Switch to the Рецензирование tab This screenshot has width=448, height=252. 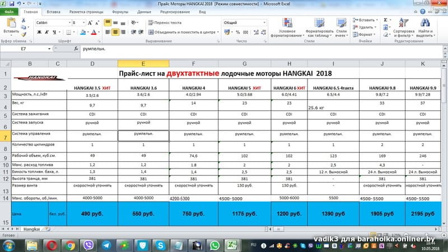(175, 12)
